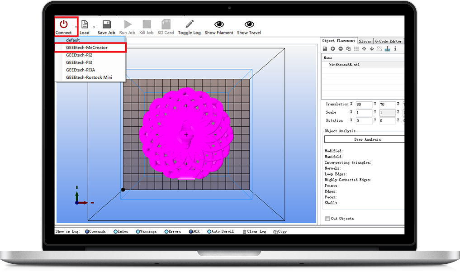This screenshot has height=272, width=460.
Task: Click the Save Job floppy icon
Action: point(106,24)
